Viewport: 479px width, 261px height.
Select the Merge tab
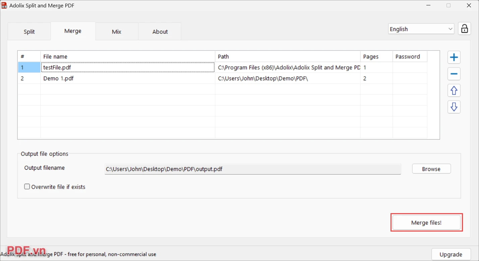pyautogui.click(x=73, y=31)
